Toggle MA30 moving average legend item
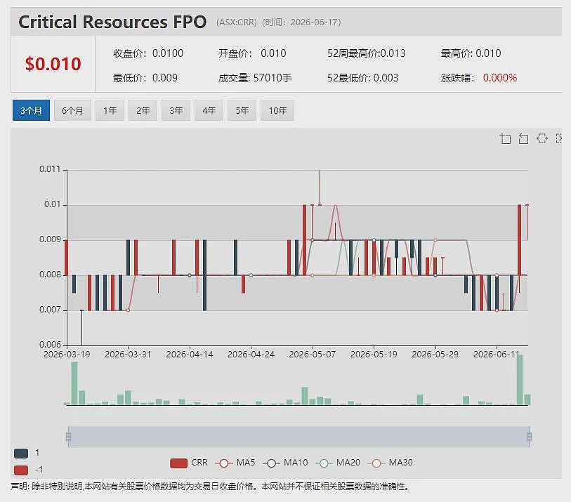Image resolution: width=571 pixels, height=502 pixels. pyautogui.click(x=390, y=463)
